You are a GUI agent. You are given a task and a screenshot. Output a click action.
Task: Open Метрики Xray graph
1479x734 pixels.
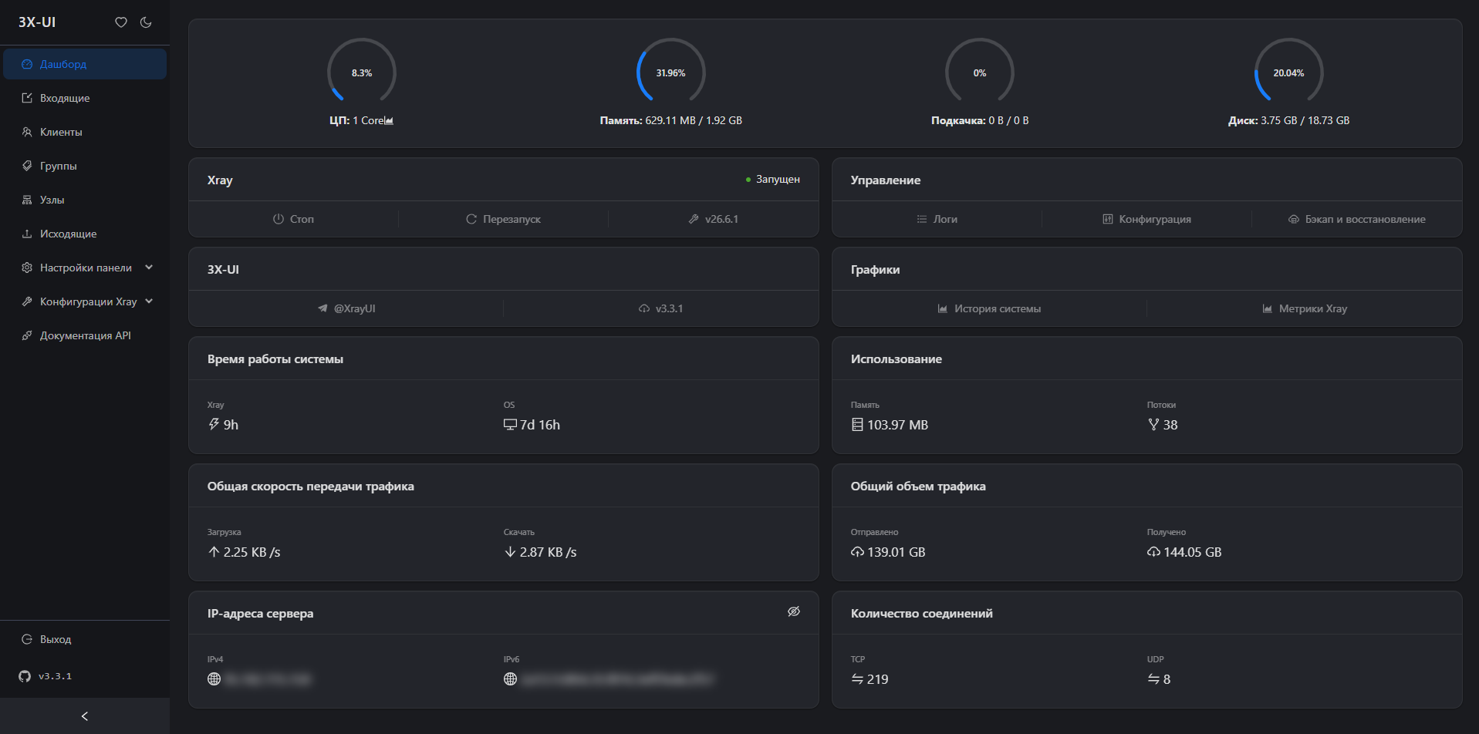(x=1304, y=308)
